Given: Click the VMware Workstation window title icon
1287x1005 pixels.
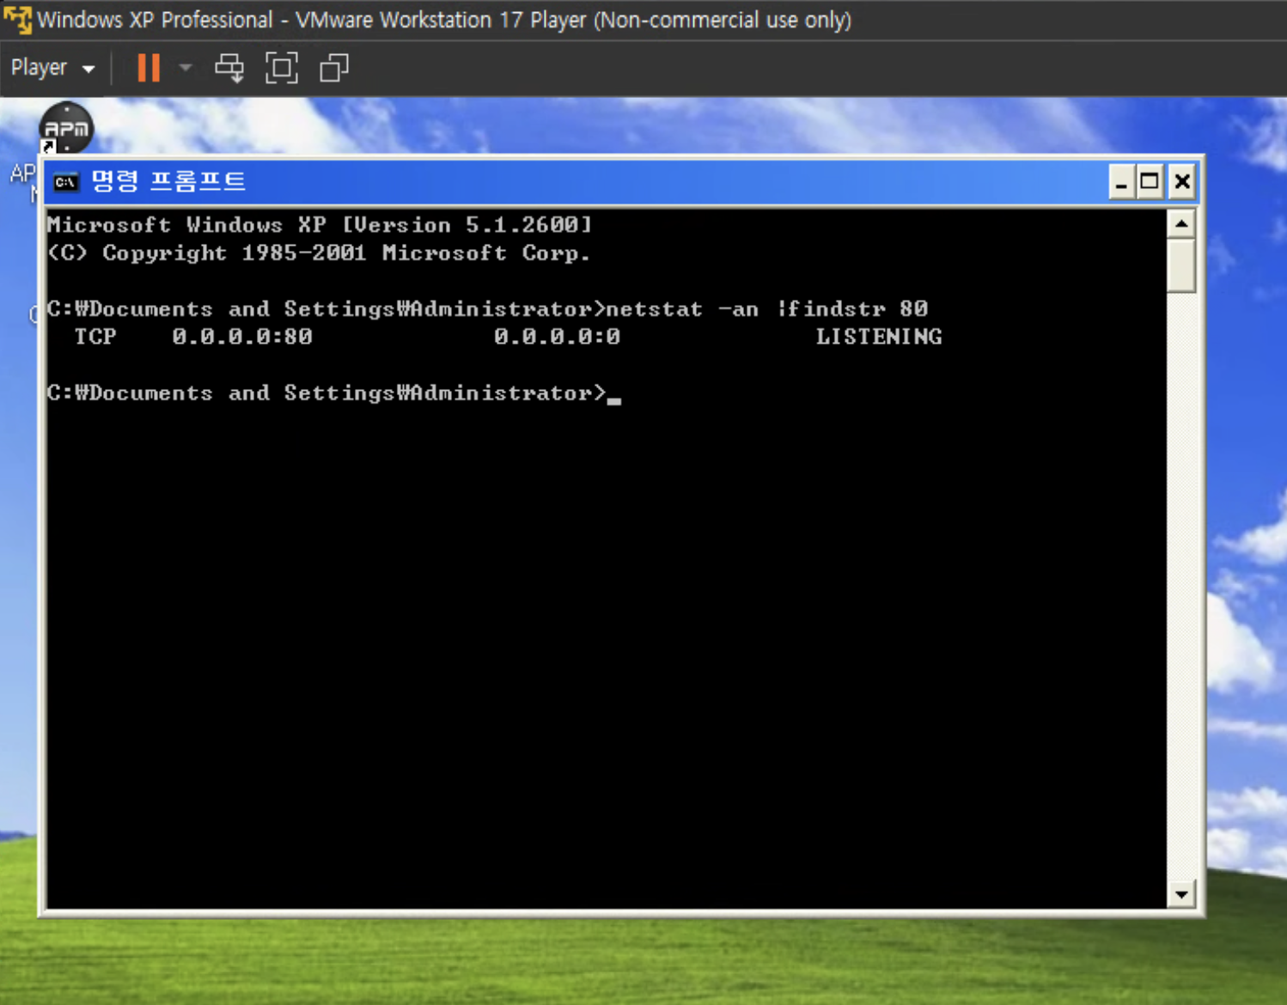Looking at the screenshot, I should point(17,19).
